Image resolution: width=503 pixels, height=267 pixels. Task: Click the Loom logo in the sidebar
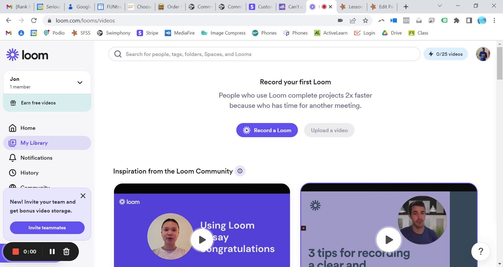(x=27, y=55)
